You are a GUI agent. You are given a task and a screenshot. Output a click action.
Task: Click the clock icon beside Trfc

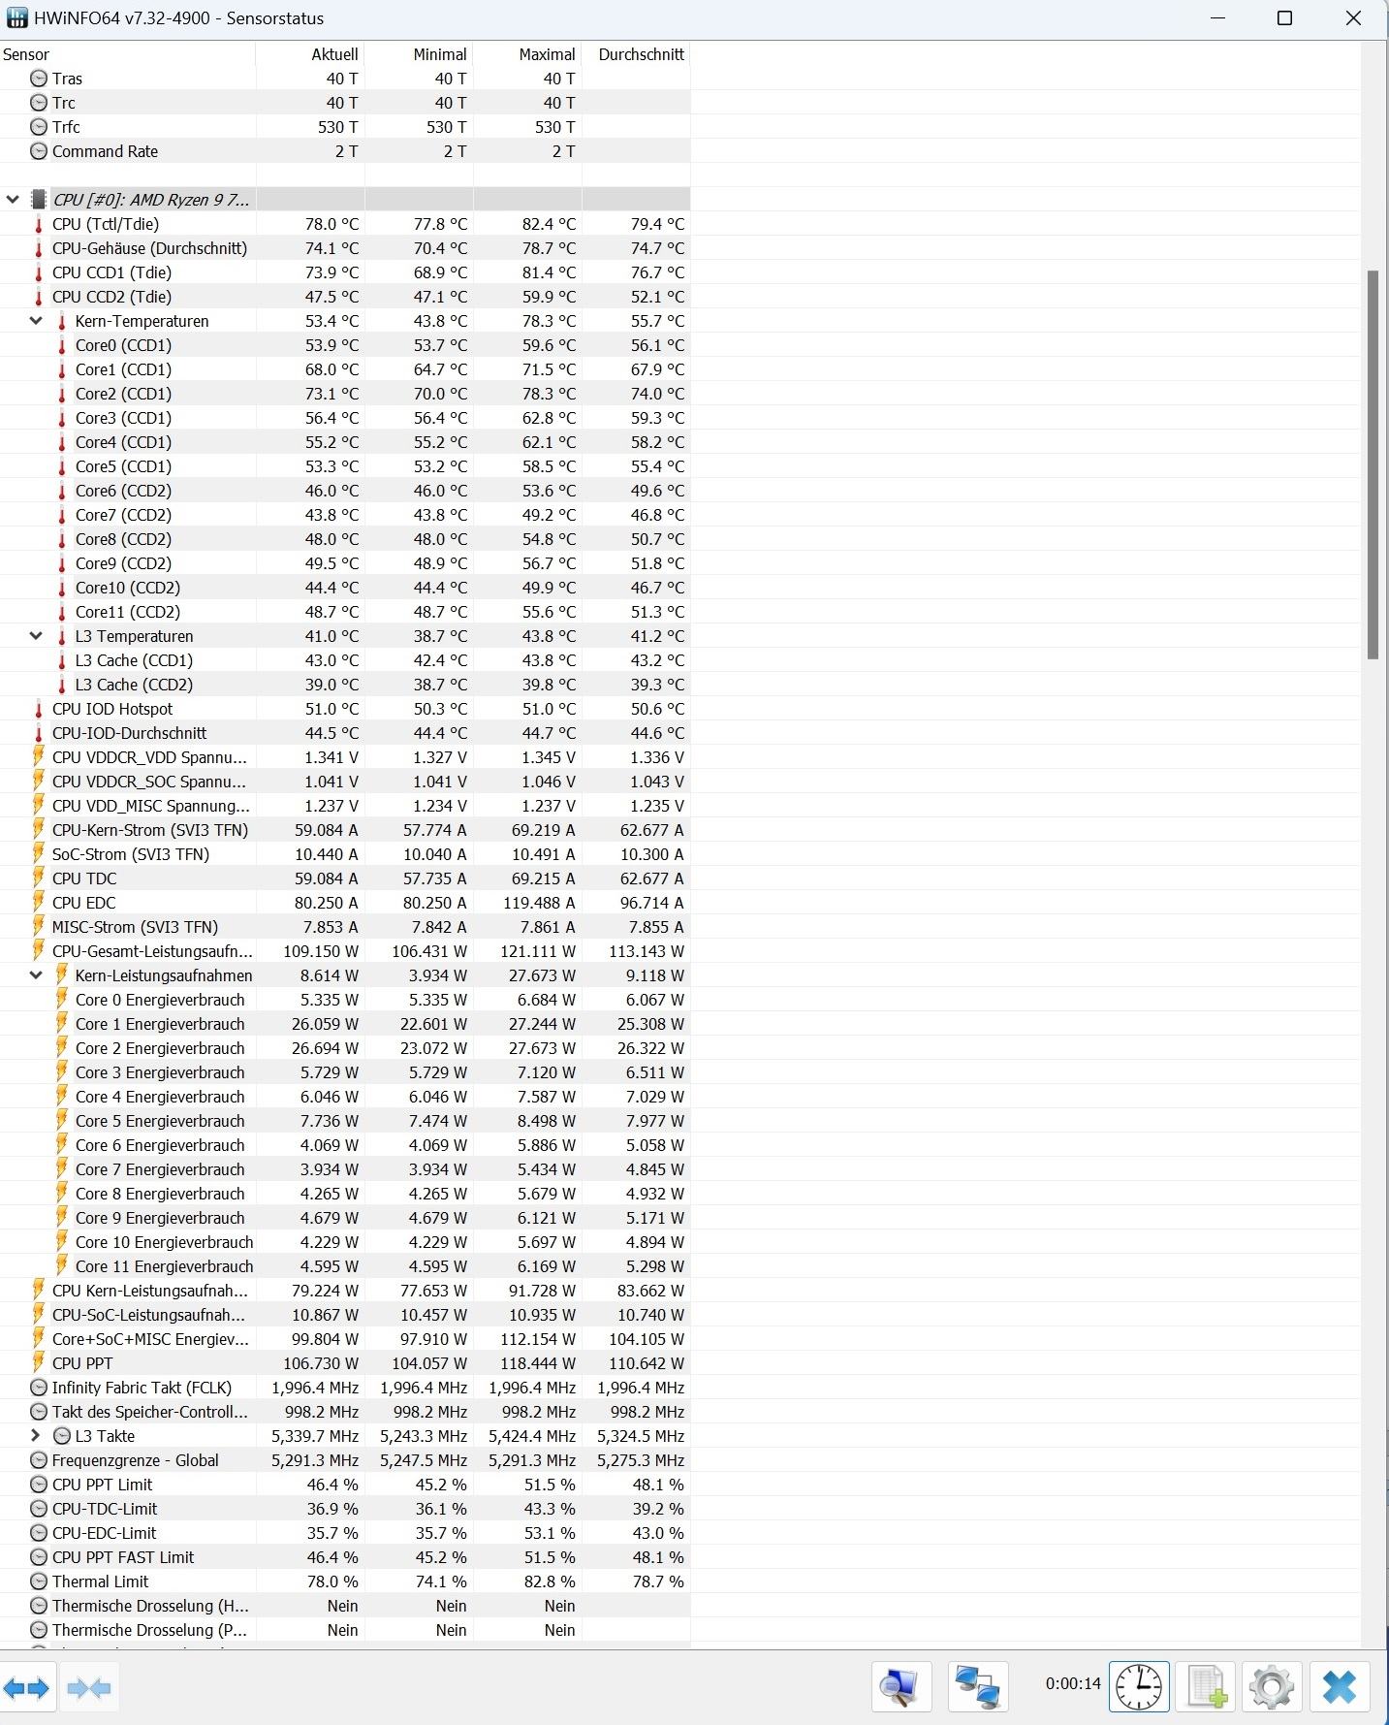[39, 127]
